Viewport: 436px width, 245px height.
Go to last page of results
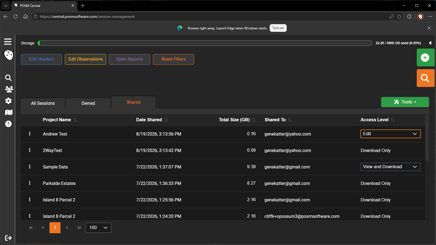tap(79, 228)
